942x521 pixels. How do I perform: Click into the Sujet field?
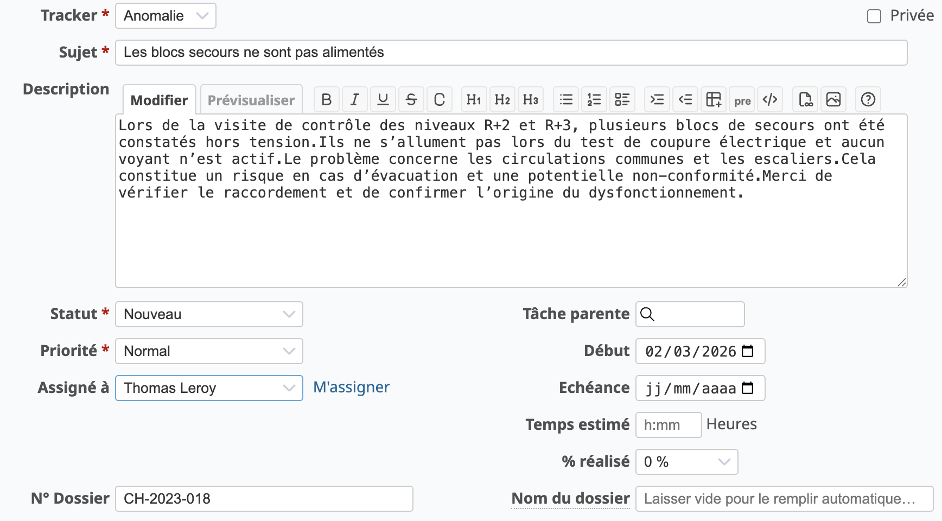point(511,53)
